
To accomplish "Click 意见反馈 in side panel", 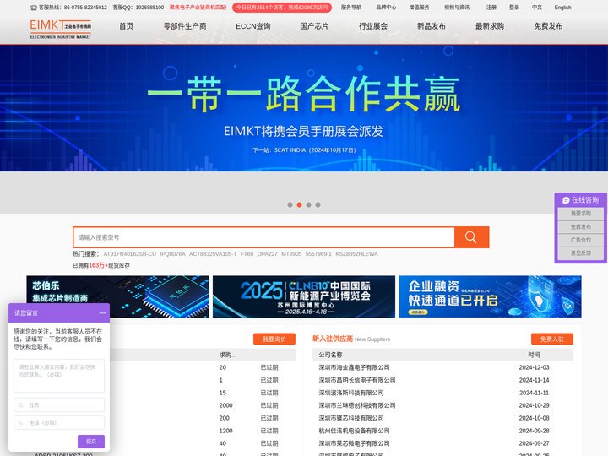I will [x=580, y=253].
